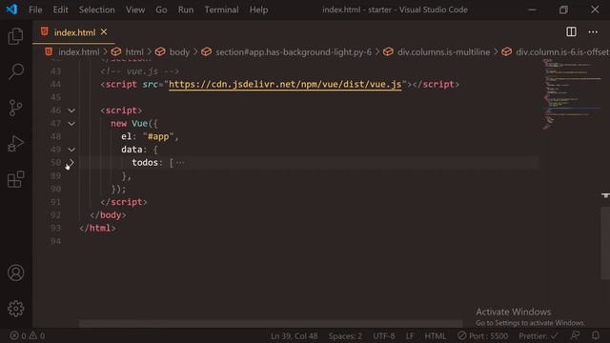610x343 pixels.
Task: Click the closing html tag text
Action: (x=97, y=229)
